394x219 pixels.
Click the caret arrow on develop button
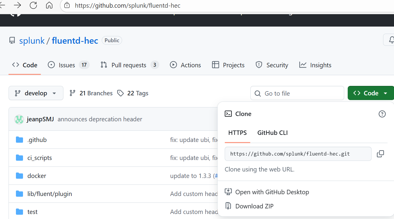click(x=54, y=93)
